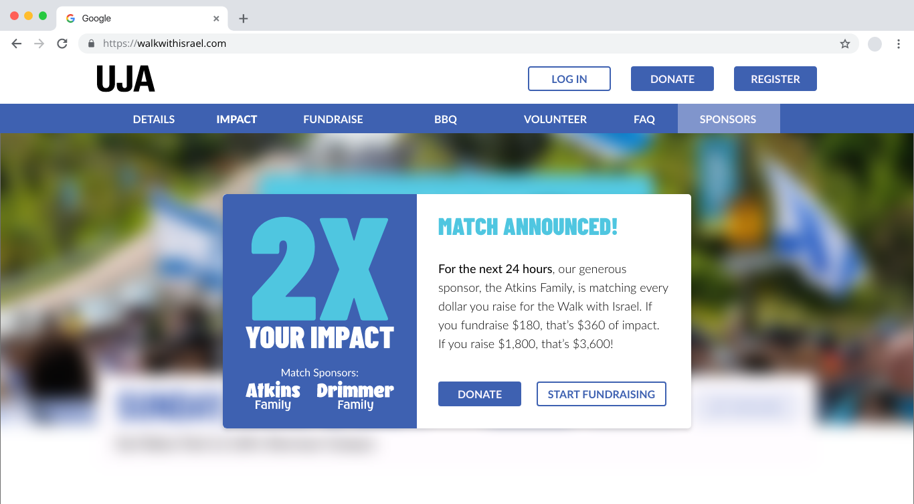Close the Google browser tab
Image resolution: width=914 pixels, height=504 pixels.
tap(216, 19)
